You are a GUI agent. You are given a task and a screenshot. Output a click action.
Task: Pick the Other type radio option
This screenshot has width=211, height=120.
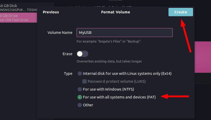(x=80, y=105)
